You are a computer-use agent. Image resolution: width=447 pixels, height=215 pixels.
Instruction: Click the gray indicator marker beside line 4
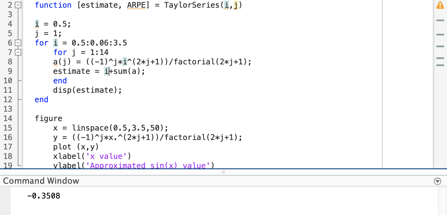point(440,20)
